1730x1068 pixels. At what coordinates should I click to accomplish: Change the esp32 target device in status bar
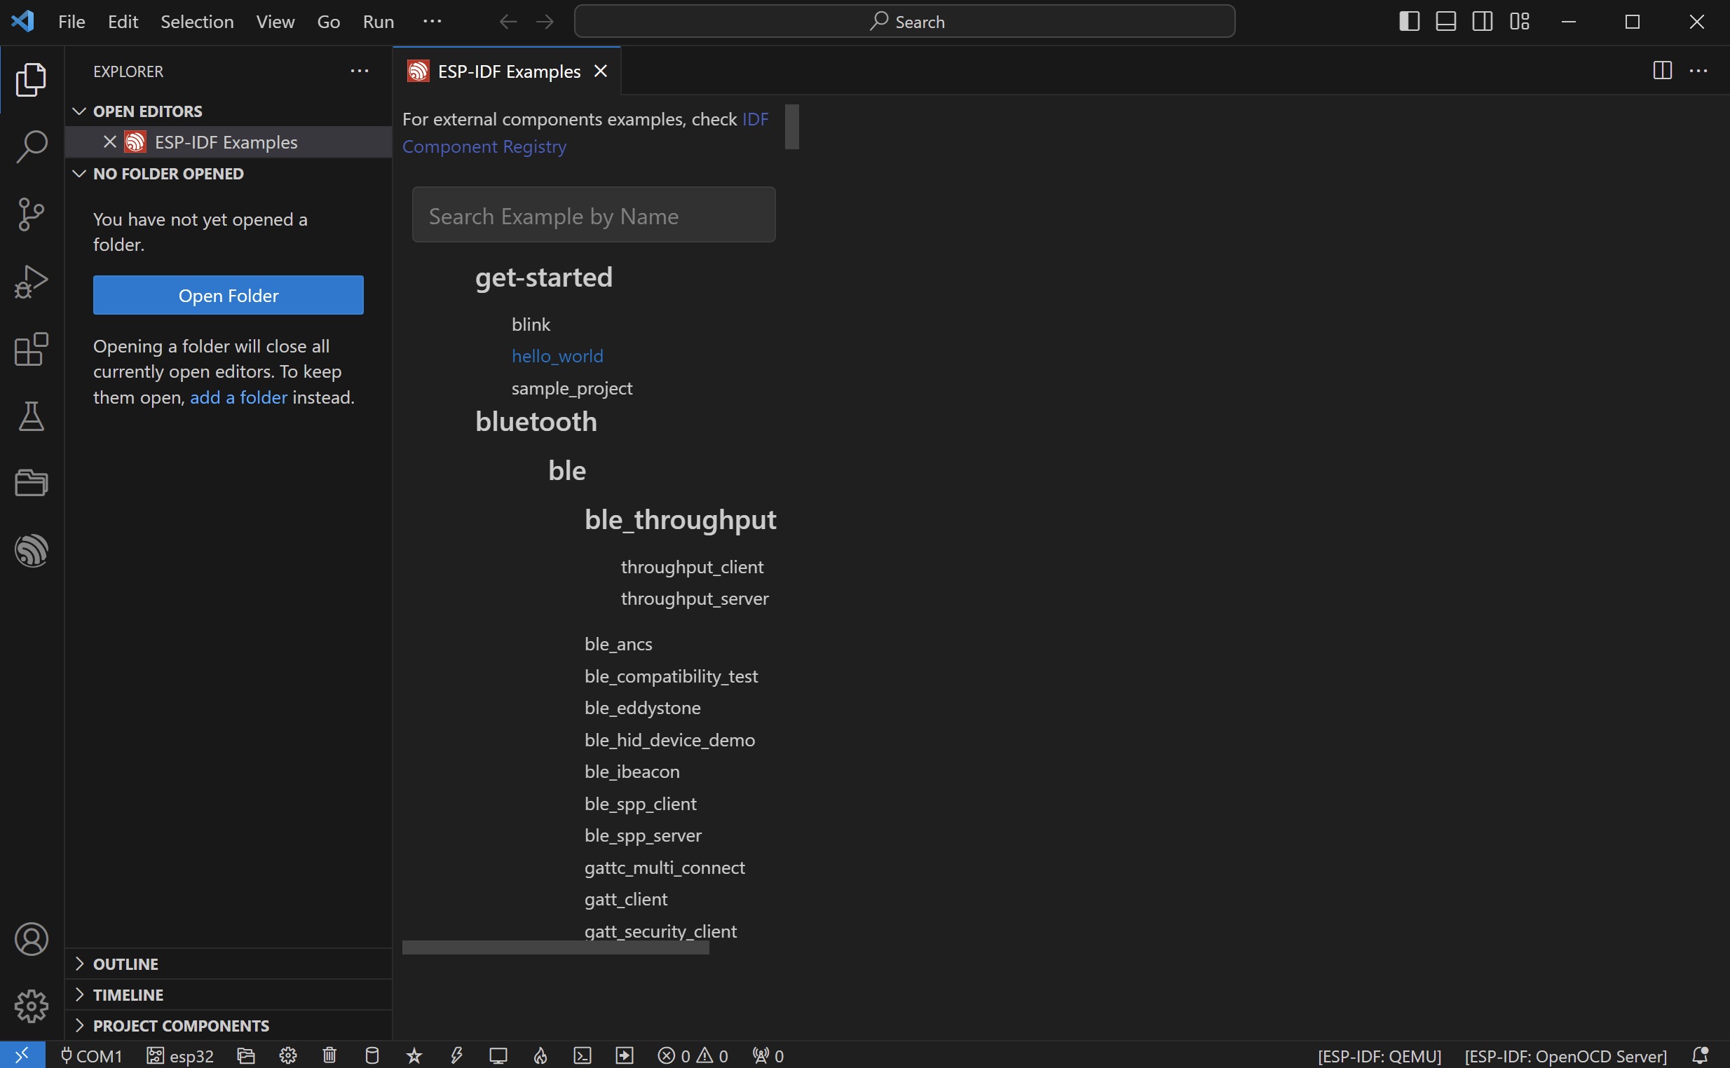(x=180, y=1055)
